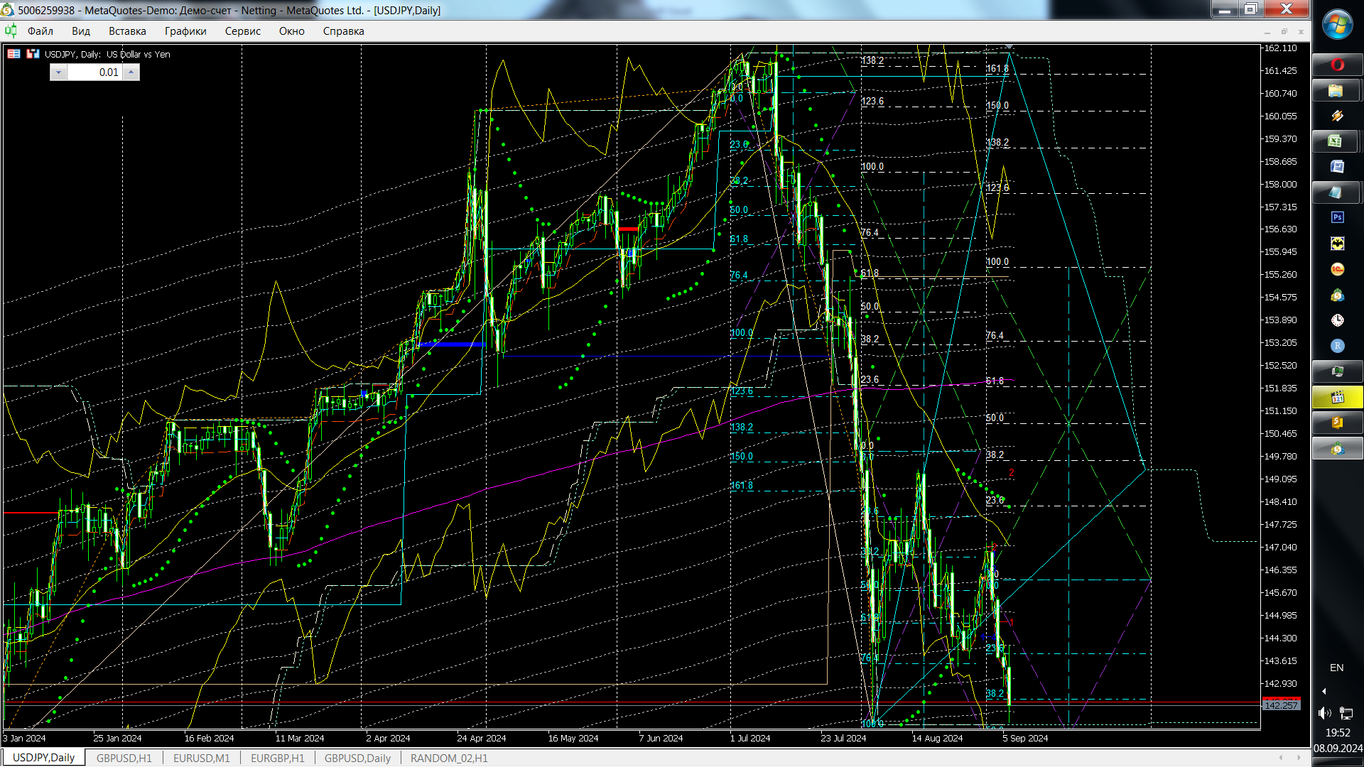Open the Excel taskbar icon

(1337, 141)
